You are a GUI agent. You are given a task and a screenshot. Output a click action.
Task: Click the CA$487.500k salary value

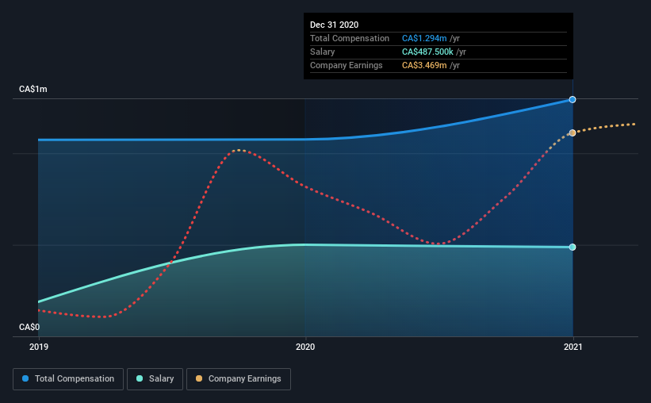tap(427, 52)
